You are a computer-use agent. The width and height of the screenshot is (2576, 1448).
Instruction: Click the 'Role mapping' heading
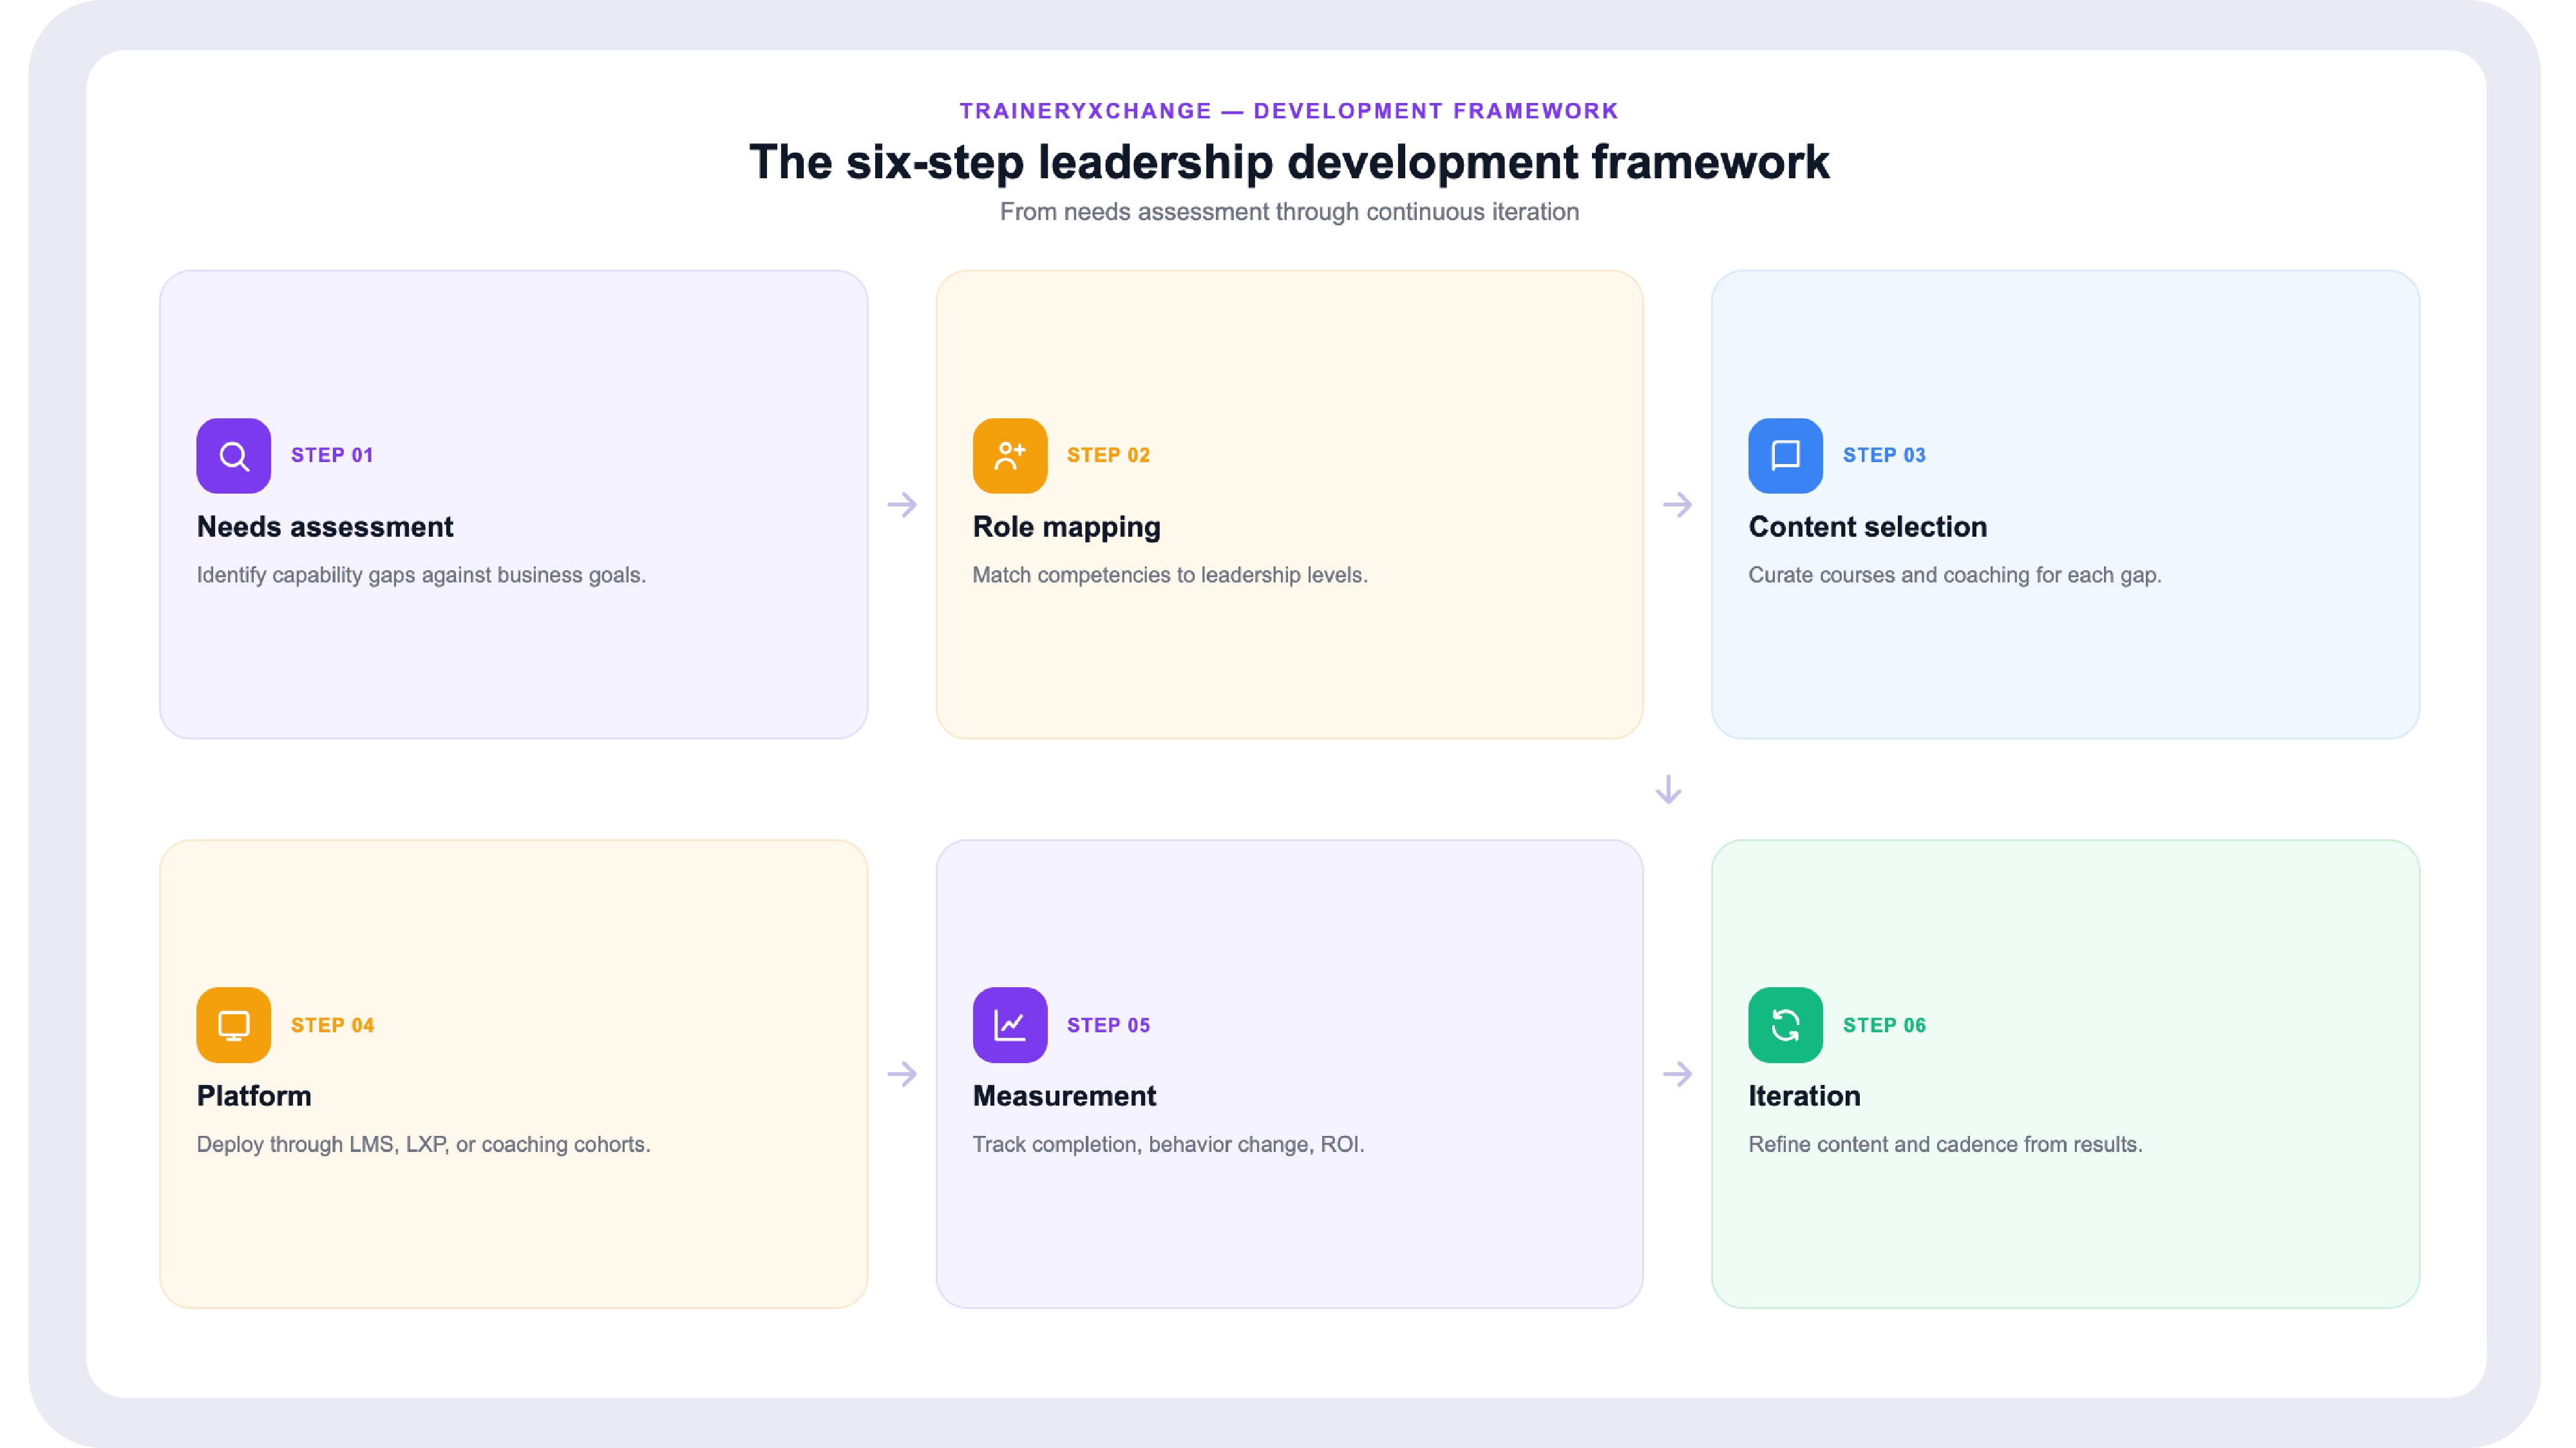[x=1066, y=528]
